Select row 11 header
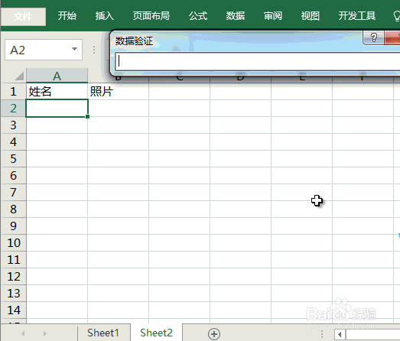Viewport: 400px width, 341px height. [x=13, y=260]
